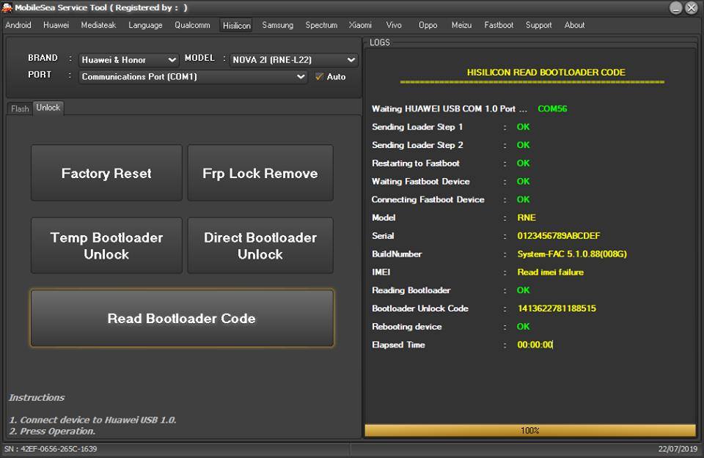Click instruction '2. Press Operation.'
This screenshot has width=704, height=458.
(52, 432)
